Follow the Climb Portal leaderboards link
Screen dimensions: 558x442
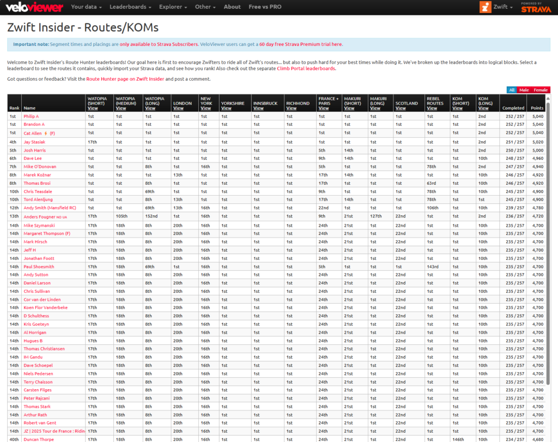coord(306,69)
